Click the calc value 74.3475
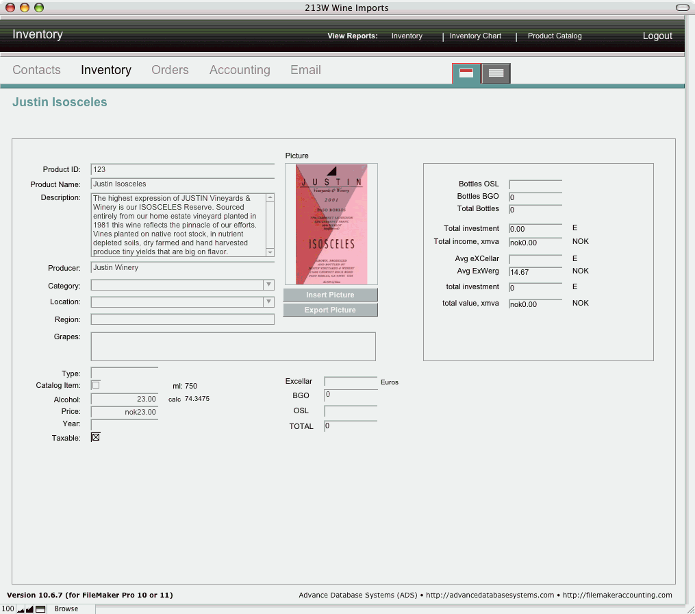 point(197,398)
